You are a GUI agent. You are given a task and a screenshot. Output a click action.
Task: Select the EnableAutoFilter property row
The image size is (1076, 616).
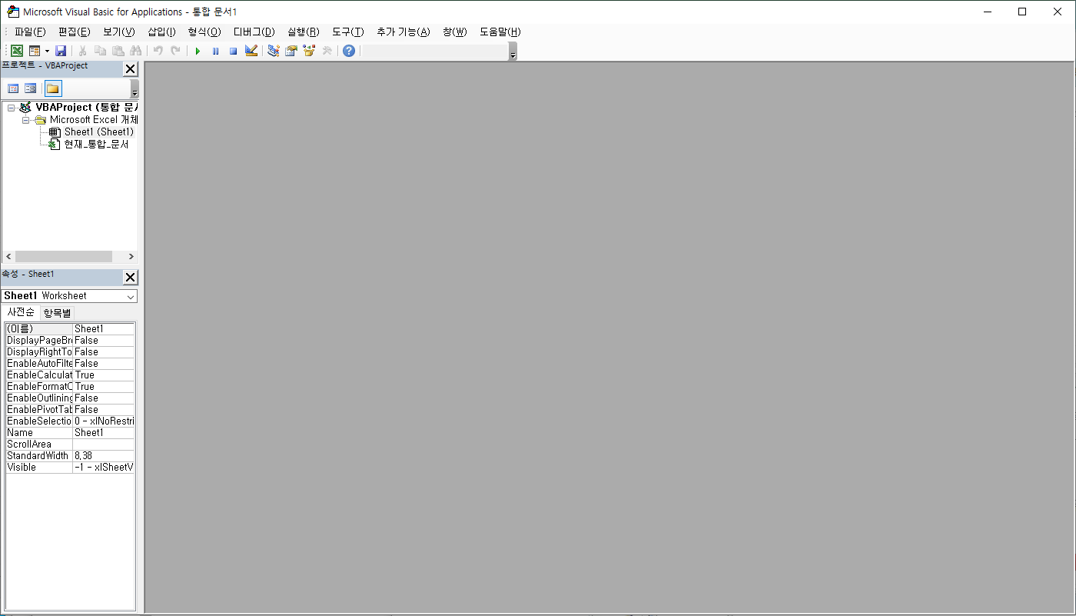click(70, 363)
